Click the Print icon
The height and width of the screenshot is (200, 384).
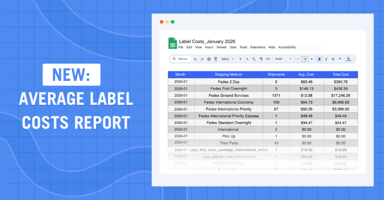pyautogui.click(x=209, y=59)
